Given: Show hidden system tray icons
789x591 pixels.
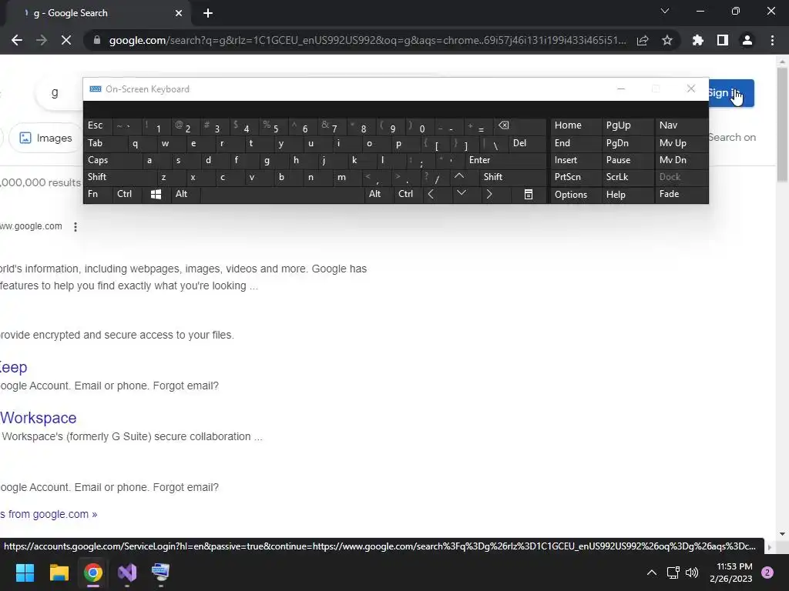Looking at the screenshot, I should tap(652, 573).
